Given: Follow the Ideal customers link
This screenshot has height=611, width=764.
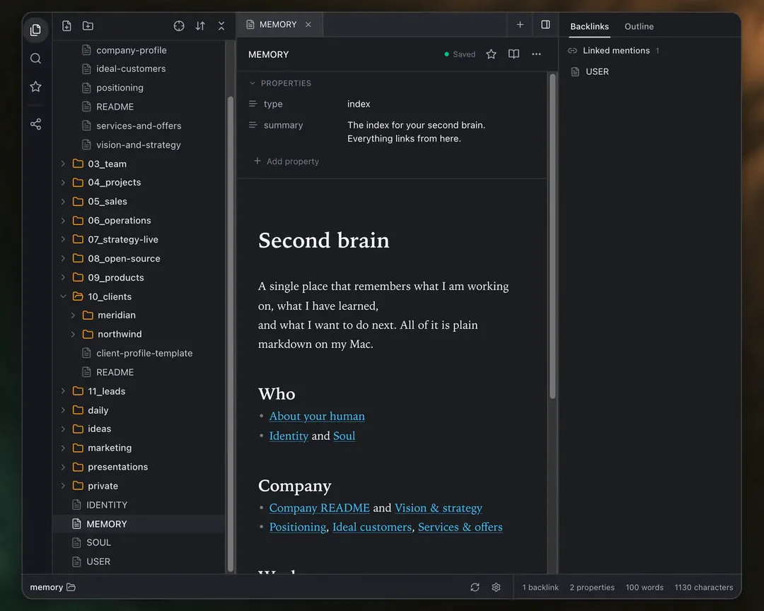Looking at the screenshot, I should (x=372, y=527).
